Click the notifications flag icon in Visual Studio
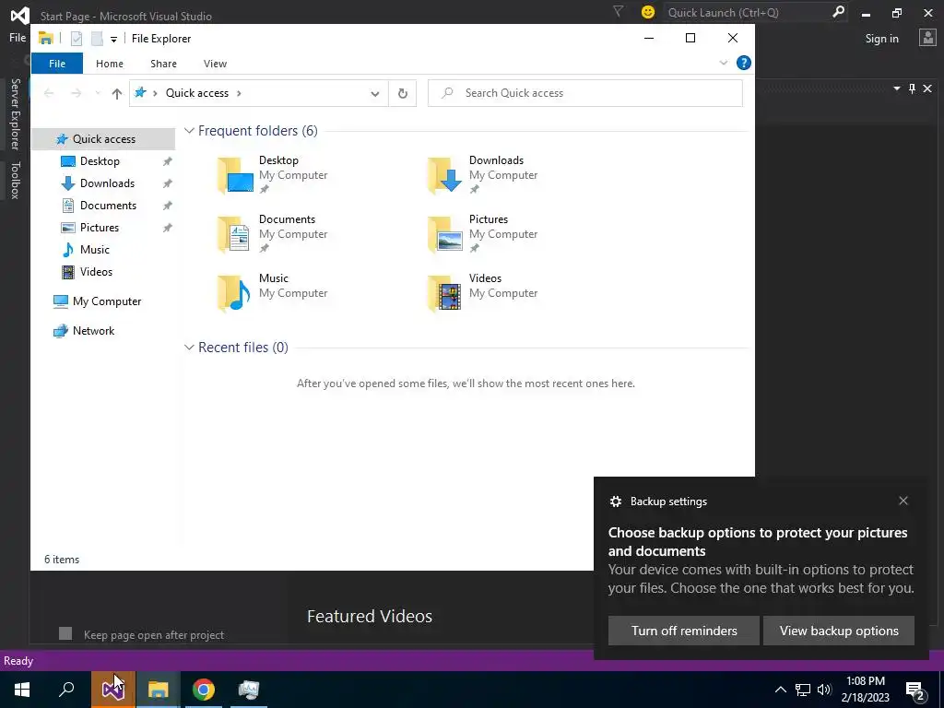This screenshot has height=708, width=944. point(618,11)
